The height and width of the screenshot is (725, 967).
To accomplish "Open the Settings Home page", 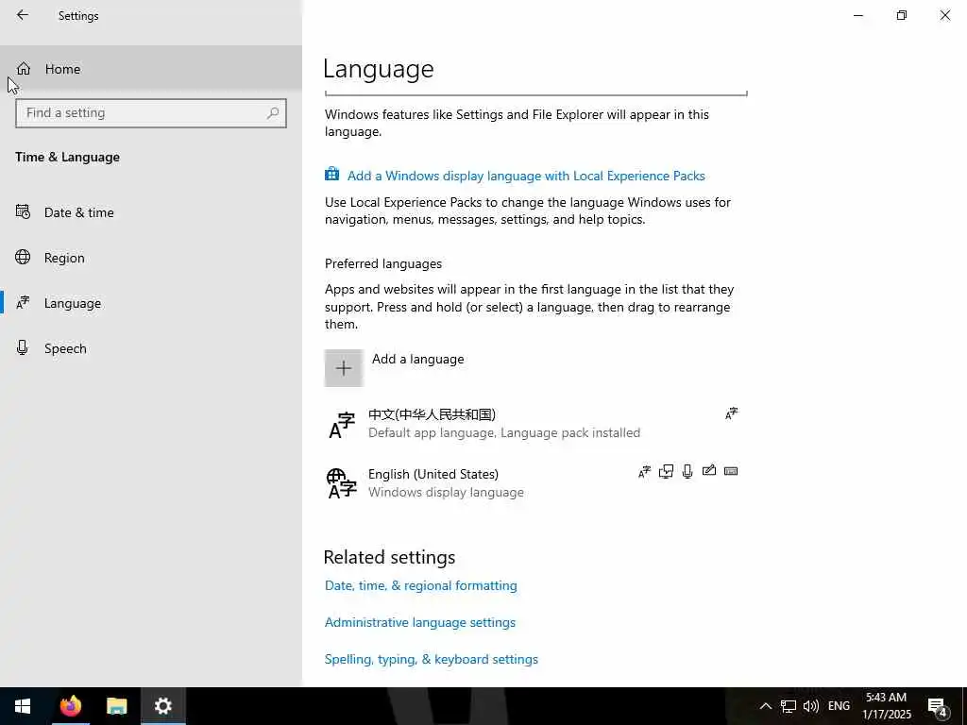I will coord(151,69).
